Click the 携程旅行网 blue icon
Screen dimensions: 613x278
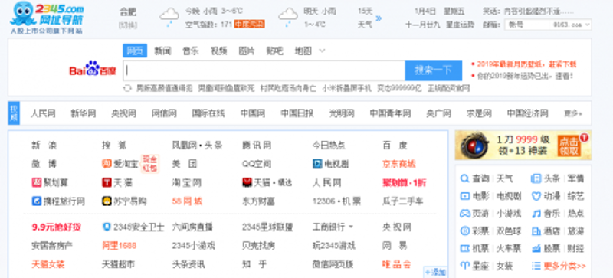(x=36, y=201)
